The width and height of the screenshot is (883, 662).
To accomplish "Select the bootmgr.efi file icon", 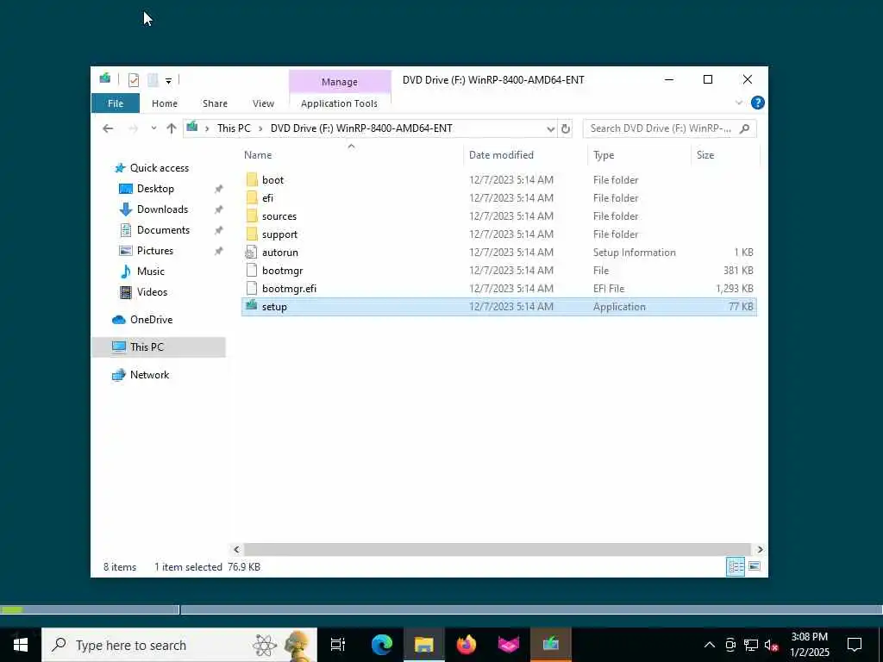I will 252,288.
